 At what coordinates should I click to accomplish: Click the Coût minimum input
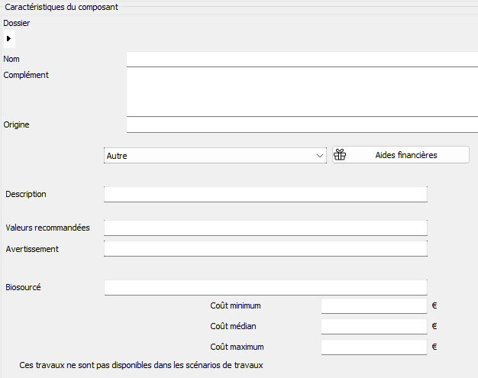374,305
